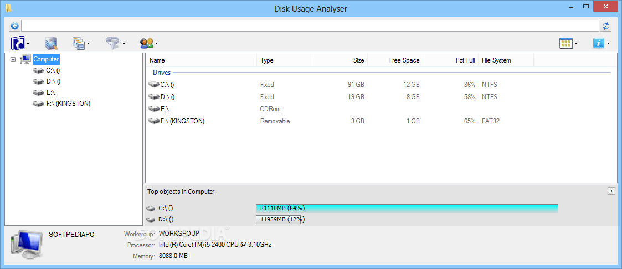
Task: Click the FAT32 file system cell
Action: point(491,121)
